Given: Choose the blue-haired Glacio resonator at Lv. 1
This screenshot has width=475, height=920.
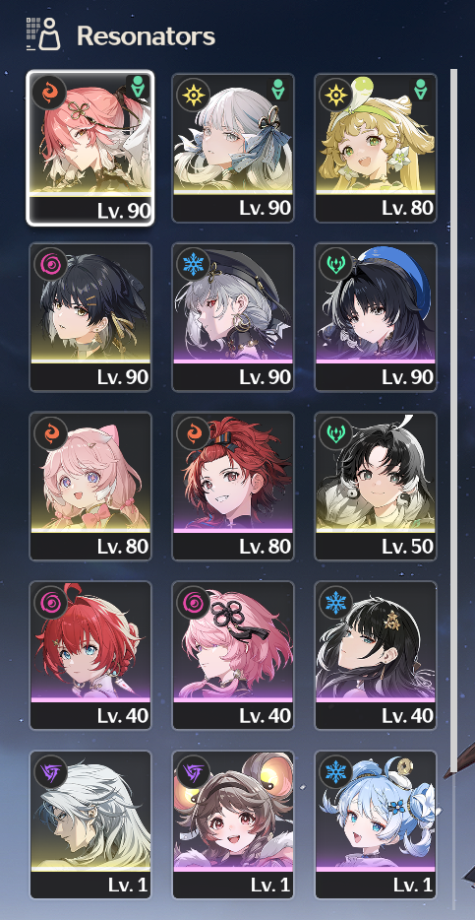Looking at the screenshot, I should [x=376, y=824].
